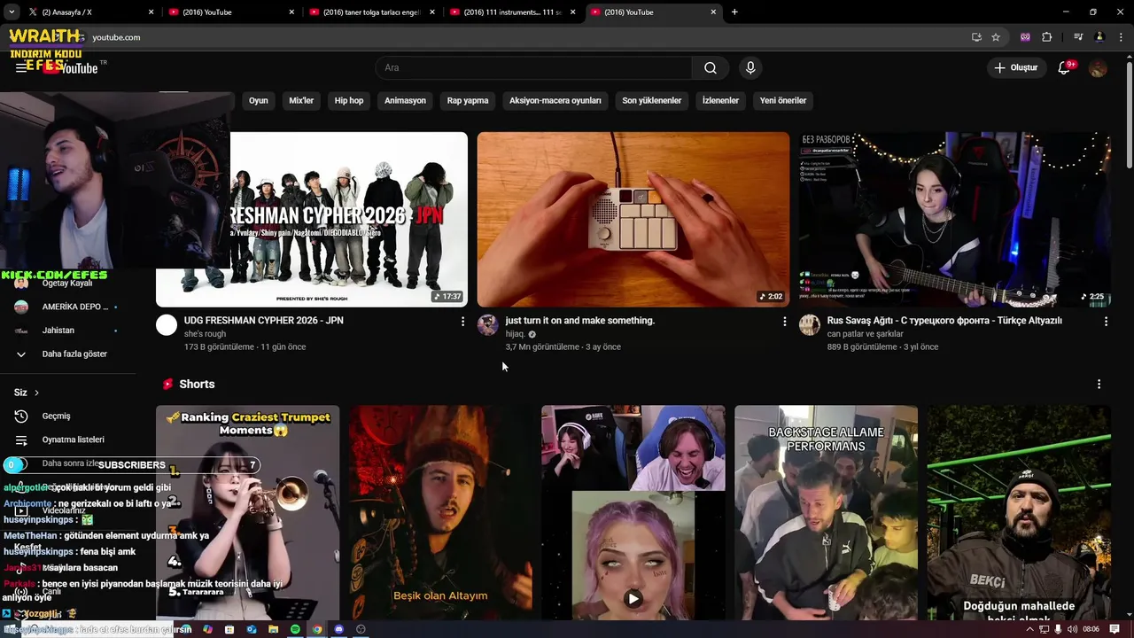Open hijaq channel avatar

point(488,325)
